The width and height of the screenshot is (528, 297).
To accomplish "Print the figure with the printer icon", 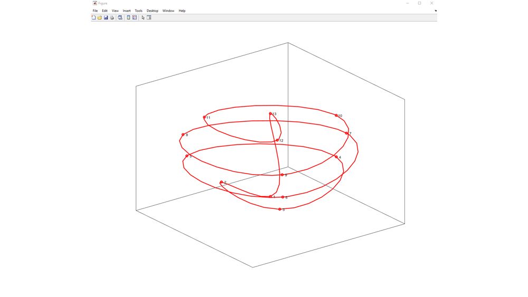I will pos(112,17).
